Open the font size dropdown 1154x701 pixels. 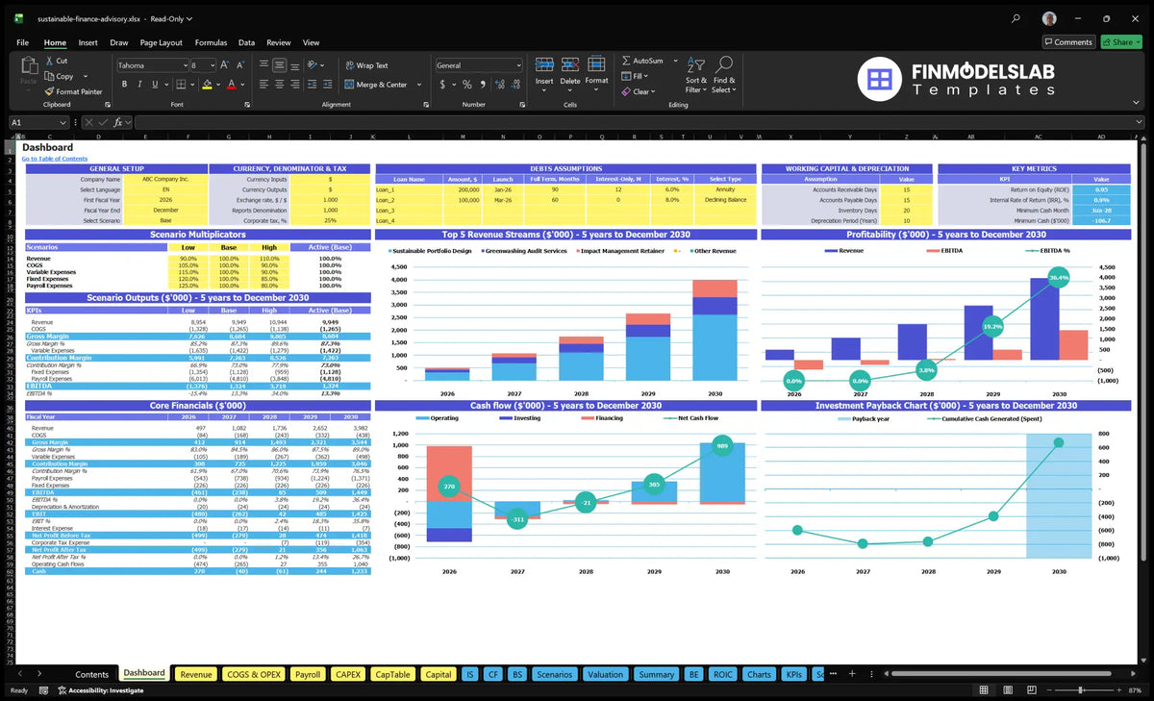point(212,65)
